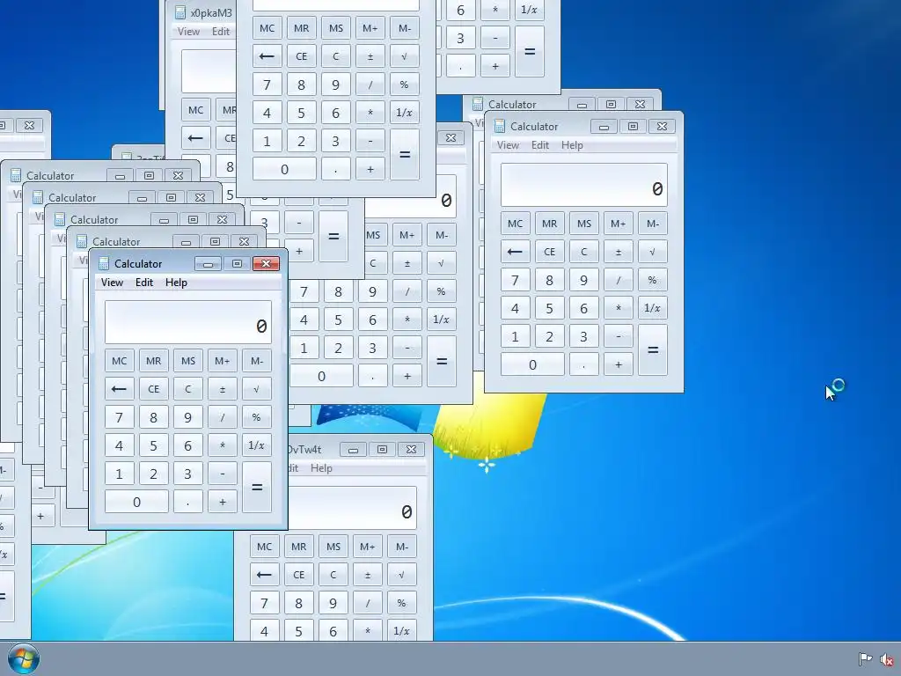Click backspace arrow in the top-center calculator

(267, 56)
